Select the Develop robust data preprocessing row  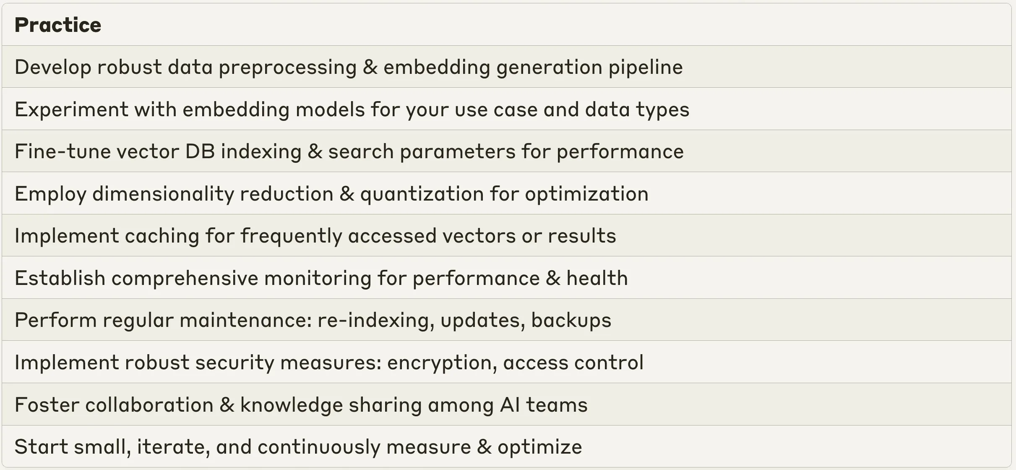coord(507,67)
